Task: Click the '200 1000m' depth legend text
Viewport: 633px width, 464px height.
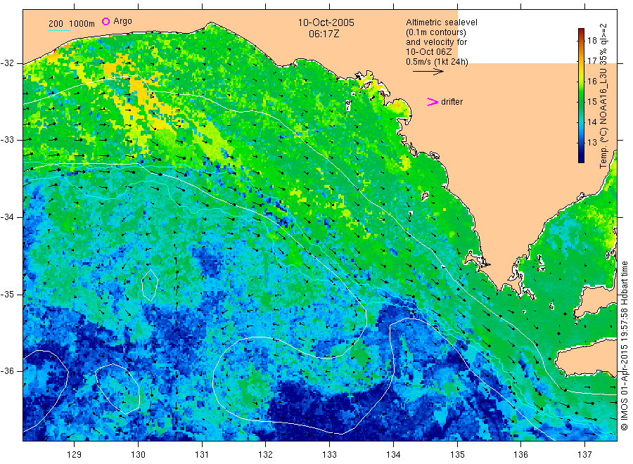Action: [72, 24]
